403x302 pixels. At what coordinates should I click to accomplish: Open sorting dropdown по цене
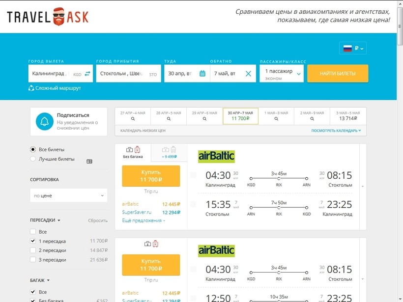(x=68, y=195)
